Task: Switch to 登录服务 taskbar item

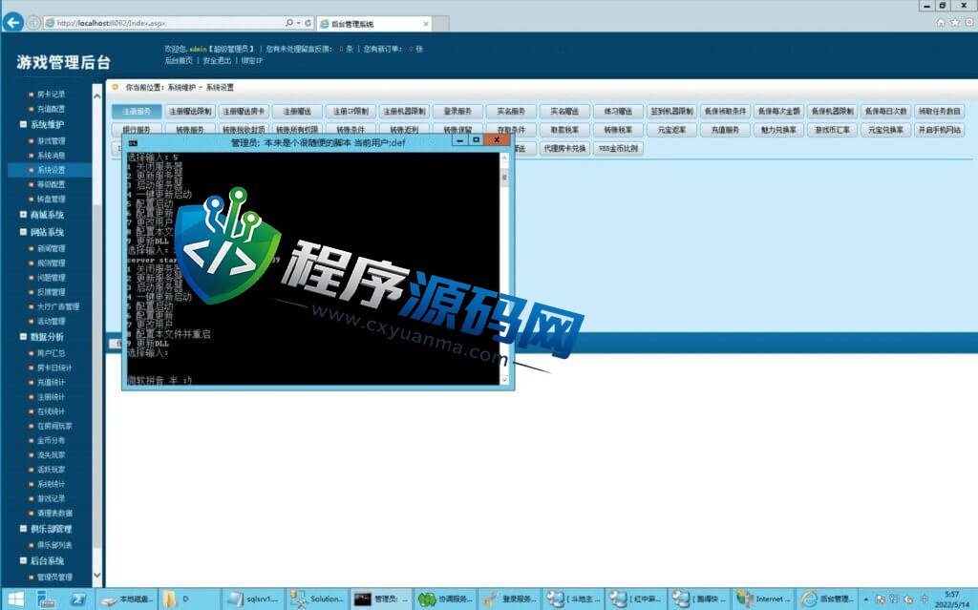Action: (x=508, y=599)
